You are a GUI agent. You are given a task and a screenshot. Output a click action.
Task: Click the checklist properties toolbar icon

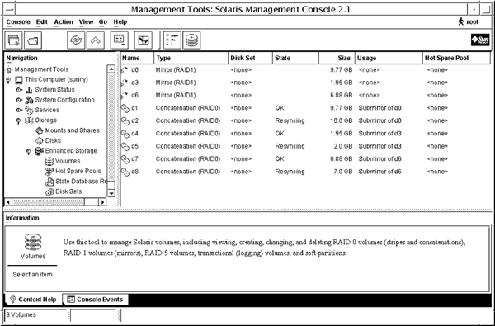(172, 40)
